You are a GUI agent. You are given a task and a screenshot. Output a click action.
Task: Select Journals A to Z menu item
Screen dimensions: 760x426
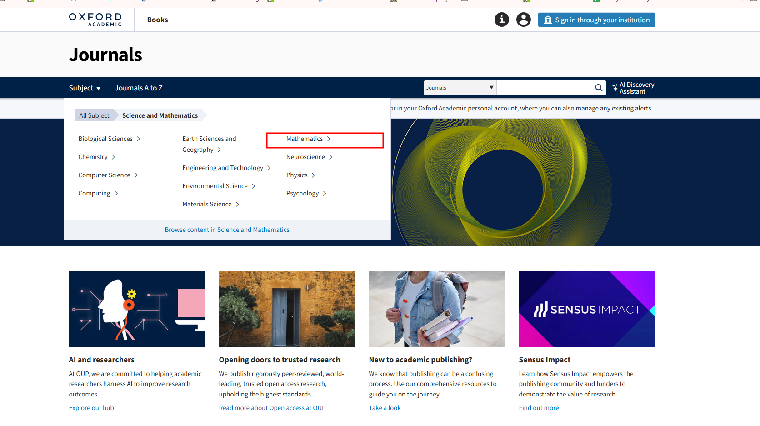coord(138,88)
